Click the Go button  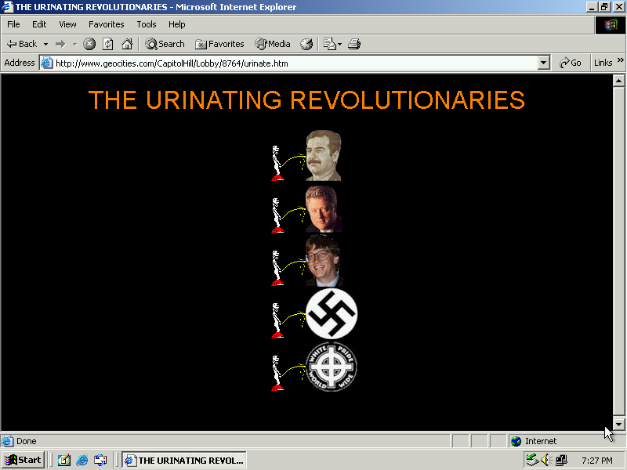(571, 63)
